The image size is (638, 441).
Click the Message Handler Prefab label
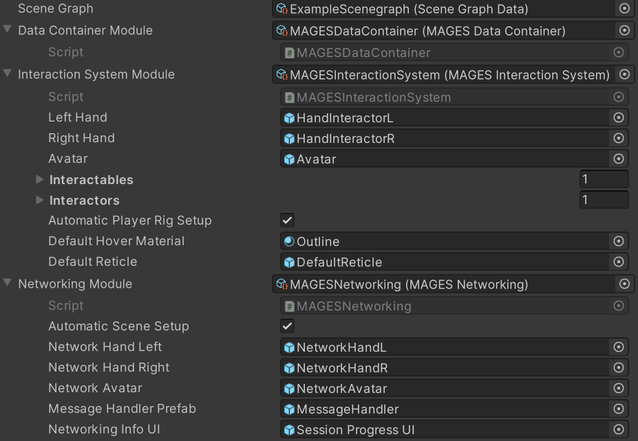122,409
